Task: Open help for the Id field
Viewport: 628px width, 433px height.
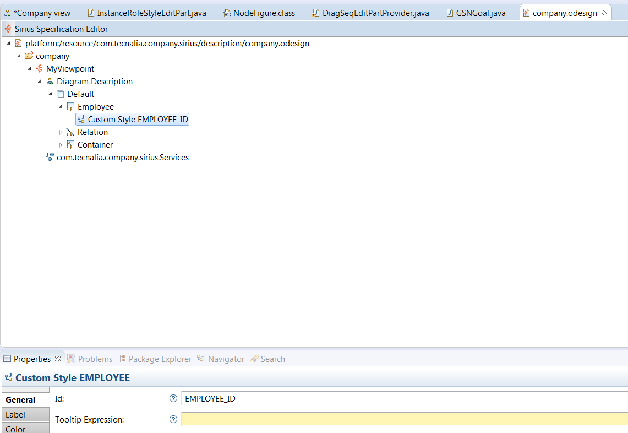Action: pos(173,398)
